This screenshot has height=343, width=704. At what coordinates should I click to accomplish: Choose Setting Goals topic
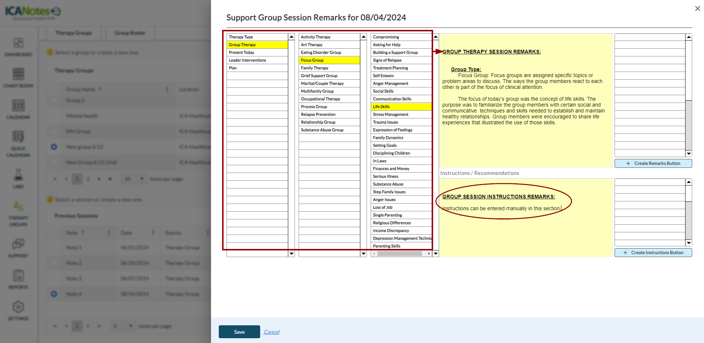click(401, 145)
